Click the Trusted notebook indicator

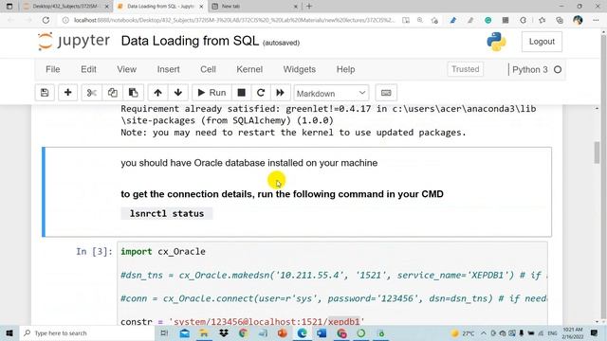[x=466, y=69]
